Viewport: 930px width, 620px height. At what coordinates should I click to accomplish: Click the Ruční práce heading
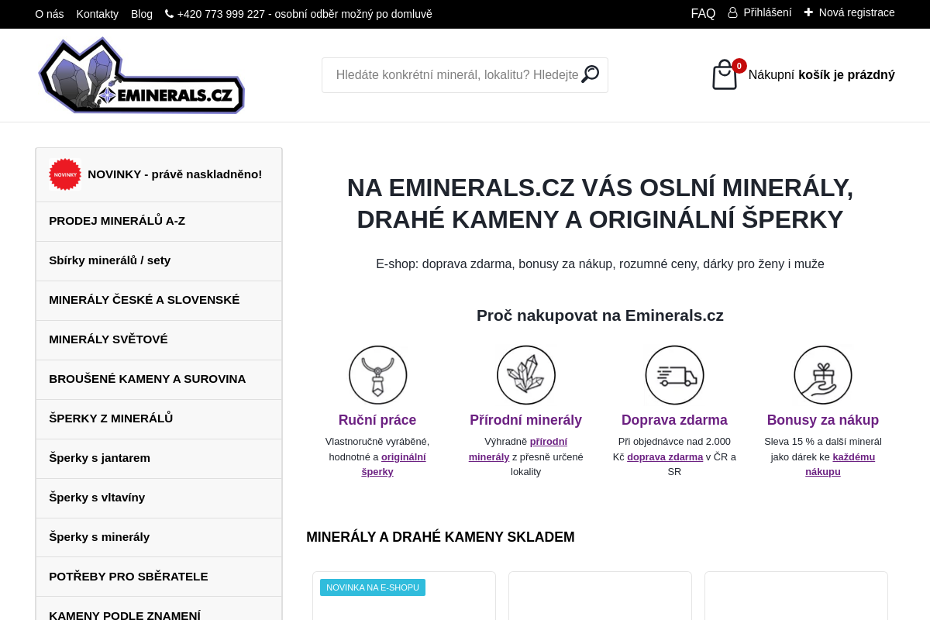pyautogui.click(x=377, y=420)
